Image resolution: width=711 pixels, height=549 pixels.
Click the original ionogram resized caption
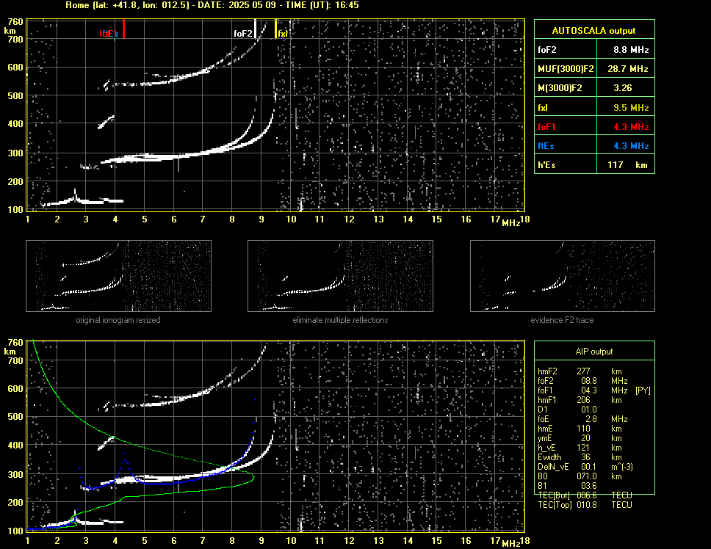tap(118, 320)
